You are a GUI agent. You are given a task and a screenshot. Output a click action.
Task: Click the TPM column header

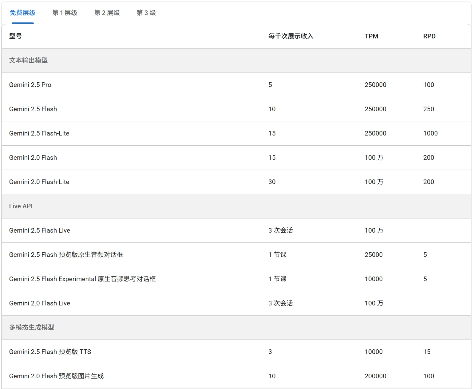coord(371,36)
